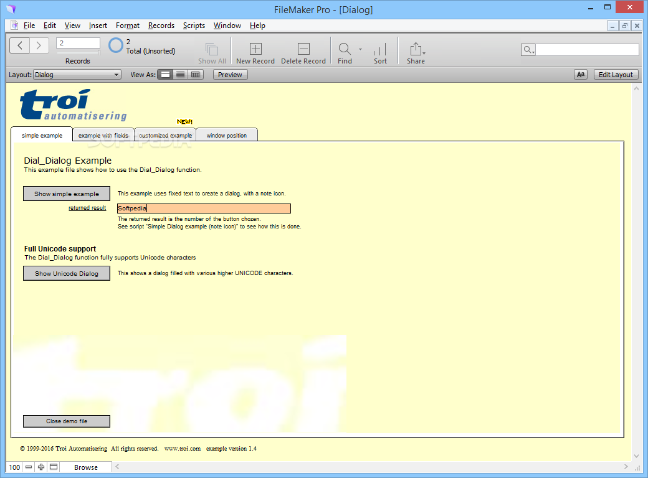Click Close demo file button
Image resolution: width=648 pixels, height=478 pixels.
point(67,421)
